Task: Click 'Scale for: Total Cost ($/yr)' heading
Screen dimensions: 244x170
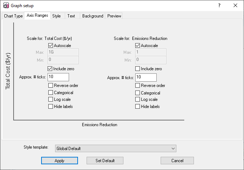Action: click(x=49, y=38)
